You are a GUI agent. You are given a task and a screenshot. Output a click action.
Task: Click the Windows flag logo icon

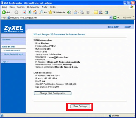tap(132, 7)
